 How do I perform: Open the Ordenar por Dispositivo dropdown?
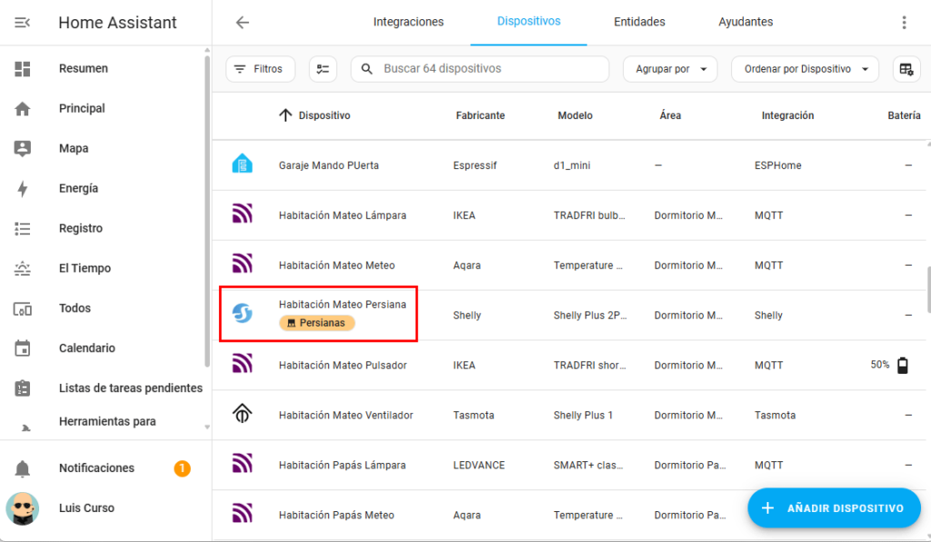[805, 69]
